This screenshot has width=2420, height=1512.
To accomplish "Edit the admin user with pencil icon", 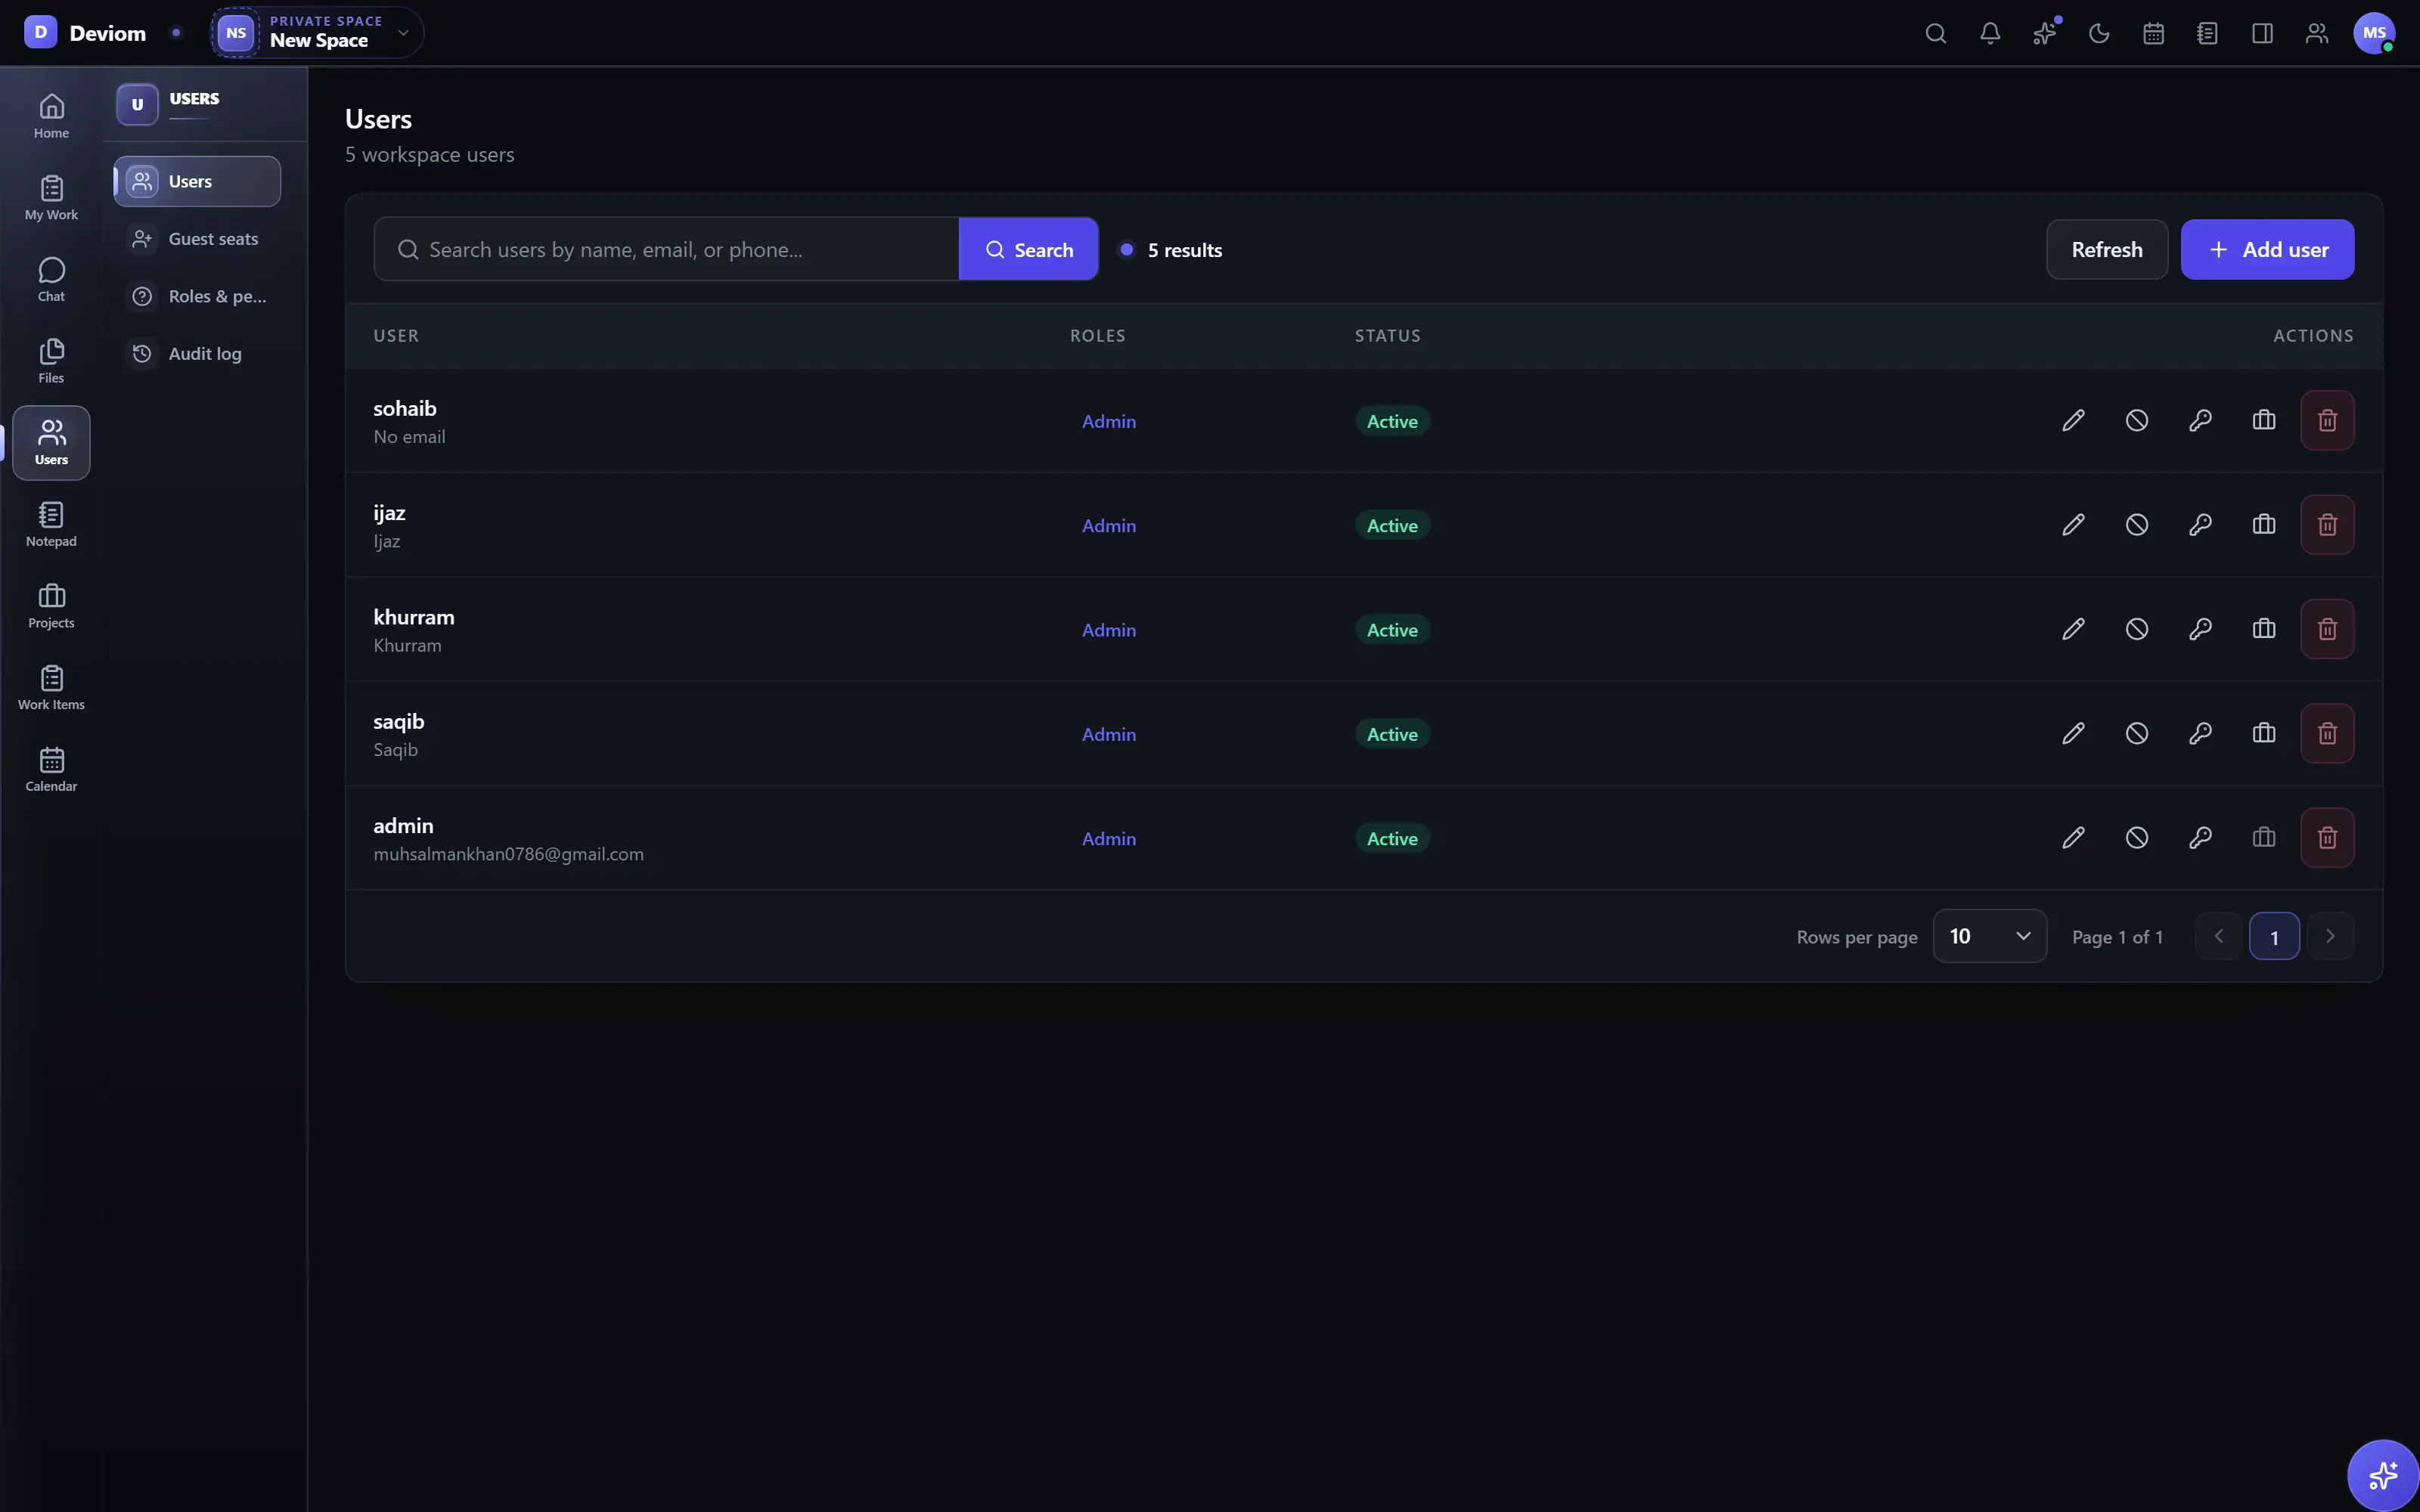I will coord(2073,838).
